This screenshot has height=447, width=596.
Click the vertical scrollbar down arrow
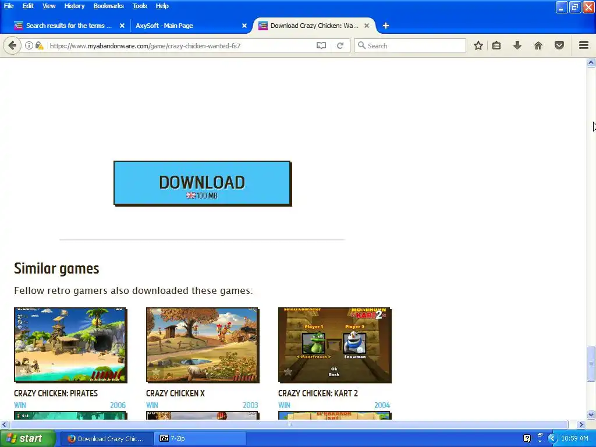pyautogui.click(x=591, y=414)
